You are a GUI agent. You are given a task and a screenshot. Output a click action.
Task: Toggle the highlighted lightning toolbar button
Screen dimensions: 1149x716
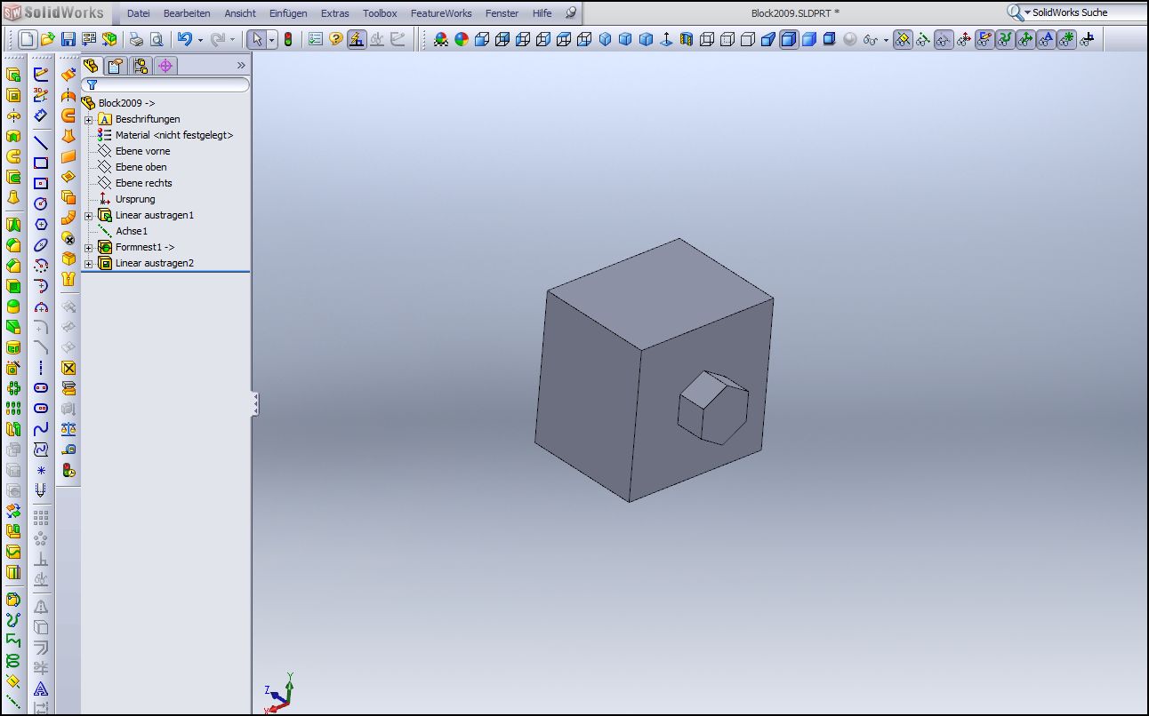(357, 39)
